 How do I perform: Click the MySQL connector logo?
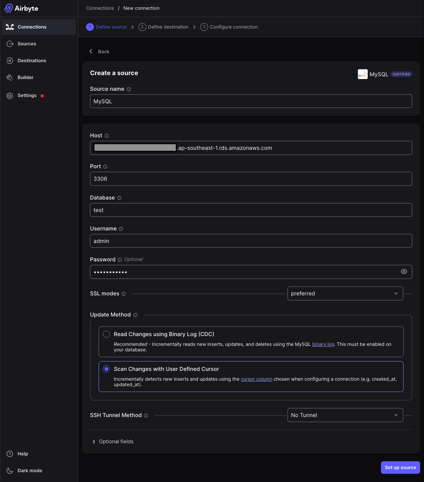pos(362,74)
